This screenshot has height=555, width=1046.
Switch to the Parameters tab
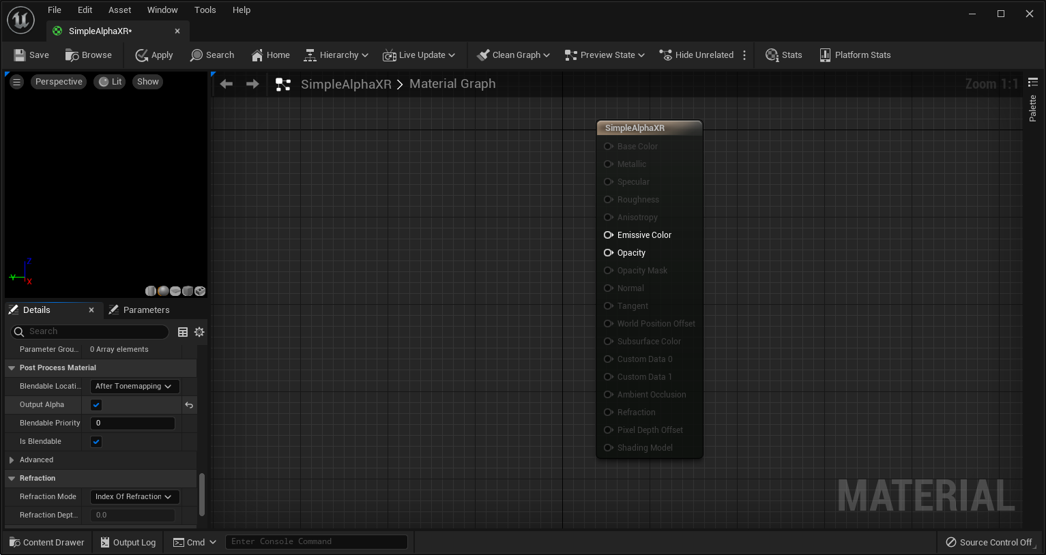coord(140,310)
